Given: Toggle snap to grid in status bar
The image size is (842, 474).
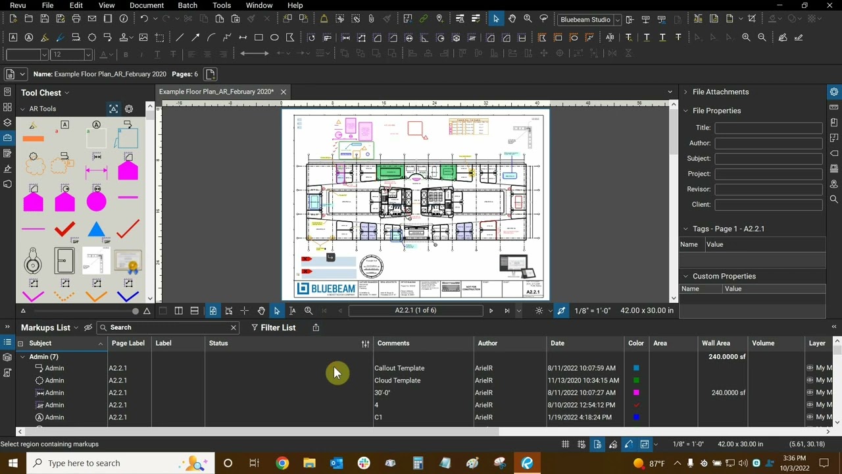Looking at the screenshot, I should pos(581,444).
